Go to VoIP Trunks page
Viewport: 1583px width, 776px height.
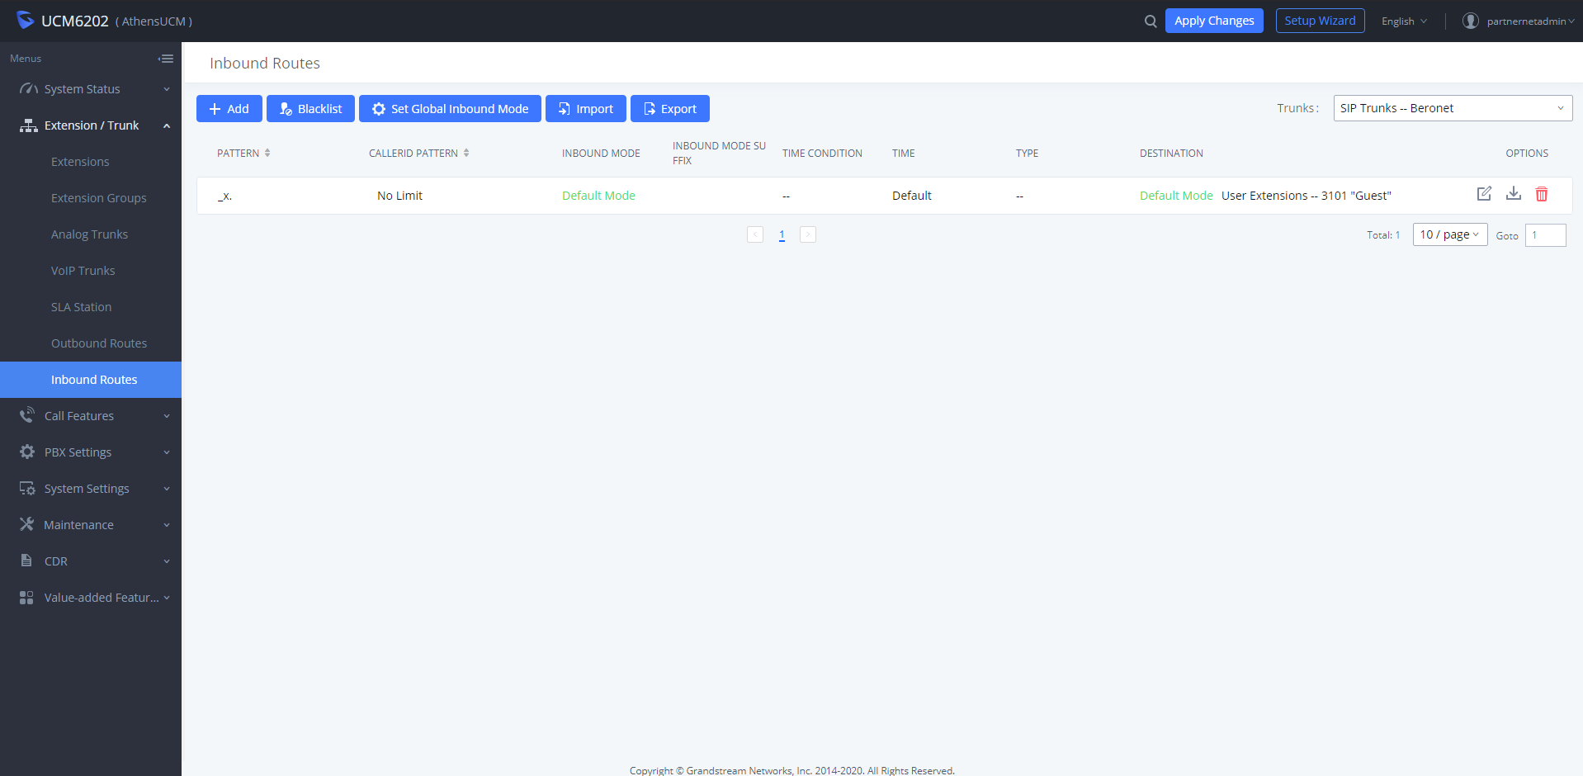pos(83,271)
